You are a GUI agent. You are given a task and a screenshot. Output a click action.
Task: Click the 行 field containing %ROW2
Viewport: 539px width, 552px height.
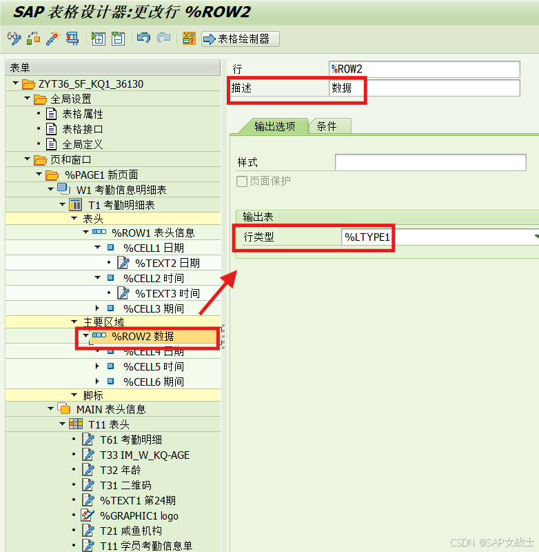coord(425,69)
